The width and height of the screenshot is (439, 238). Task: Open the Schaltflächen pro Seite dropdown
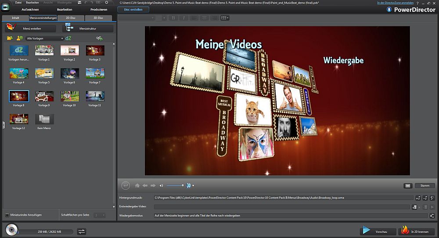tap(99, 215)
